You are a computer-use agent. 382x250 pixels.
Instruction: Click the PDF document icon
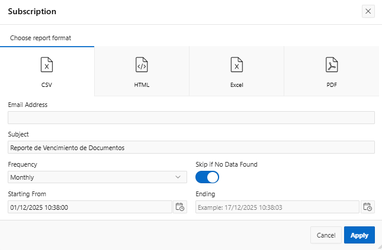tap(331, 64)
